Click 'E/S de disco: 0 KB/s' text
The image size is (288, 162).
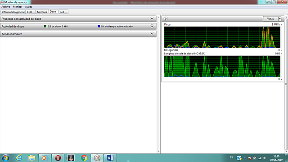tap(58, 27)
